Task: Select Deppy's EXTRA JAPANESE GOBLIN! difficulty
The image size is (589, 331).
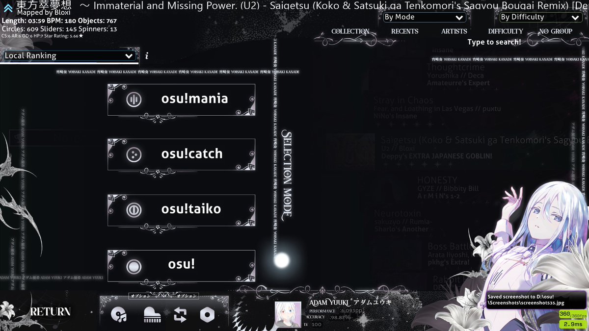Action: (x=436, y=156)
